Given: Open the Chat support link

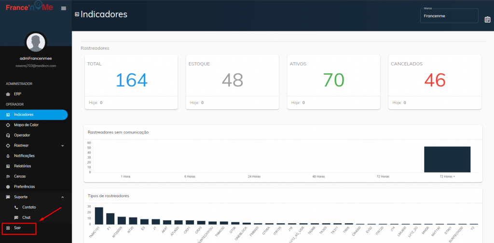Looking at the screenshot, I should click(x=27, y=218).
